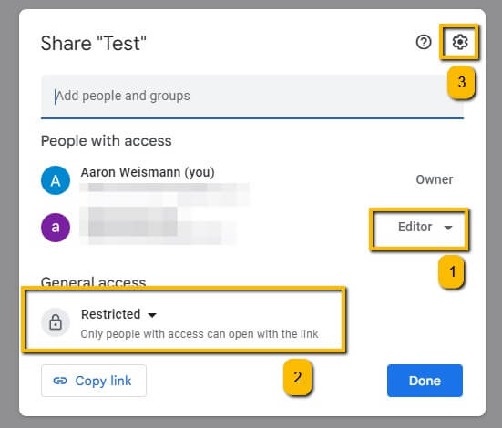Expand the Restricted access dropdown
This screenshot has width=502, height=428.
[118, 314]
